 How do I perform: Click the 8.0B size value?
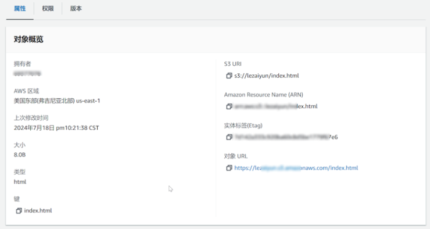point(20,155)
